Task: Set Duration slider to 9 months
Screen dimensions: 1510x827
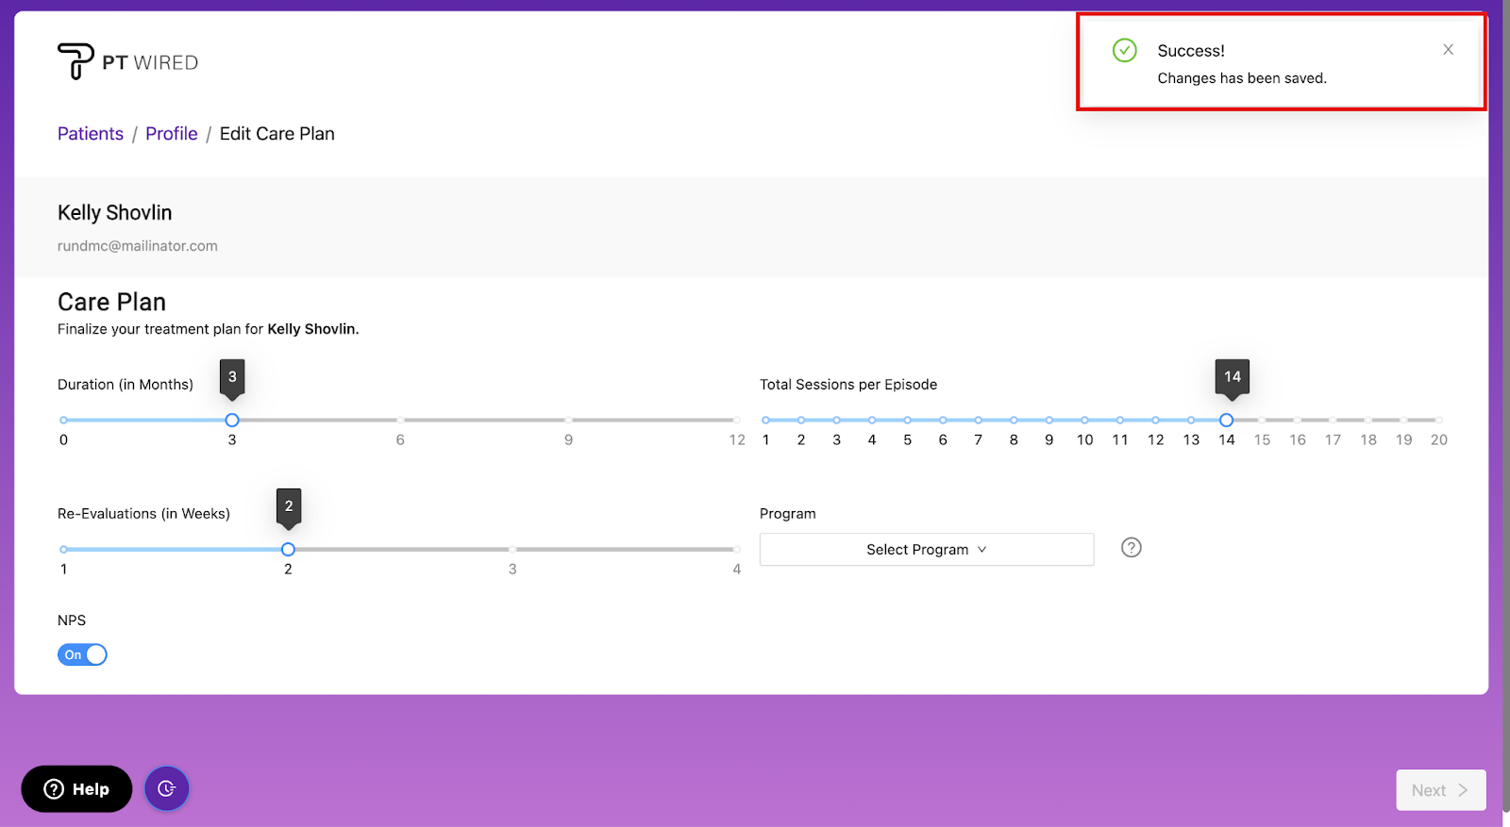Action: pos(568,421)
